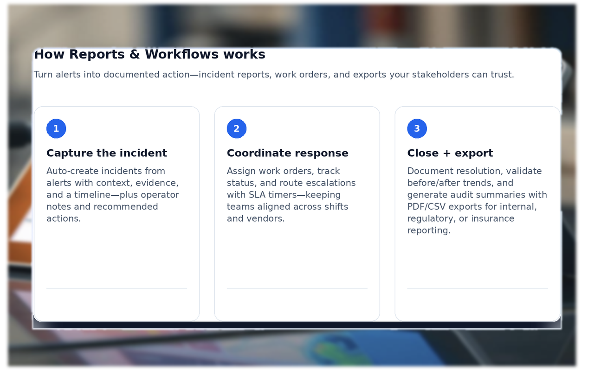Image resolution: width=594 pixels, height=371 pixels.
Task: Click the "How Reports & Workflows works" heading
Action: tap(149, 55)
